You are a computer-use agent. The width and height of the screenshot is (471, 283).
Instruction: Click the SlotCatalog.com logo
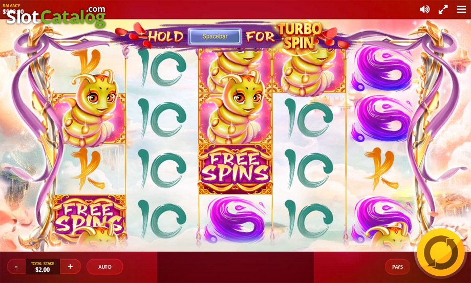(56, 16)
